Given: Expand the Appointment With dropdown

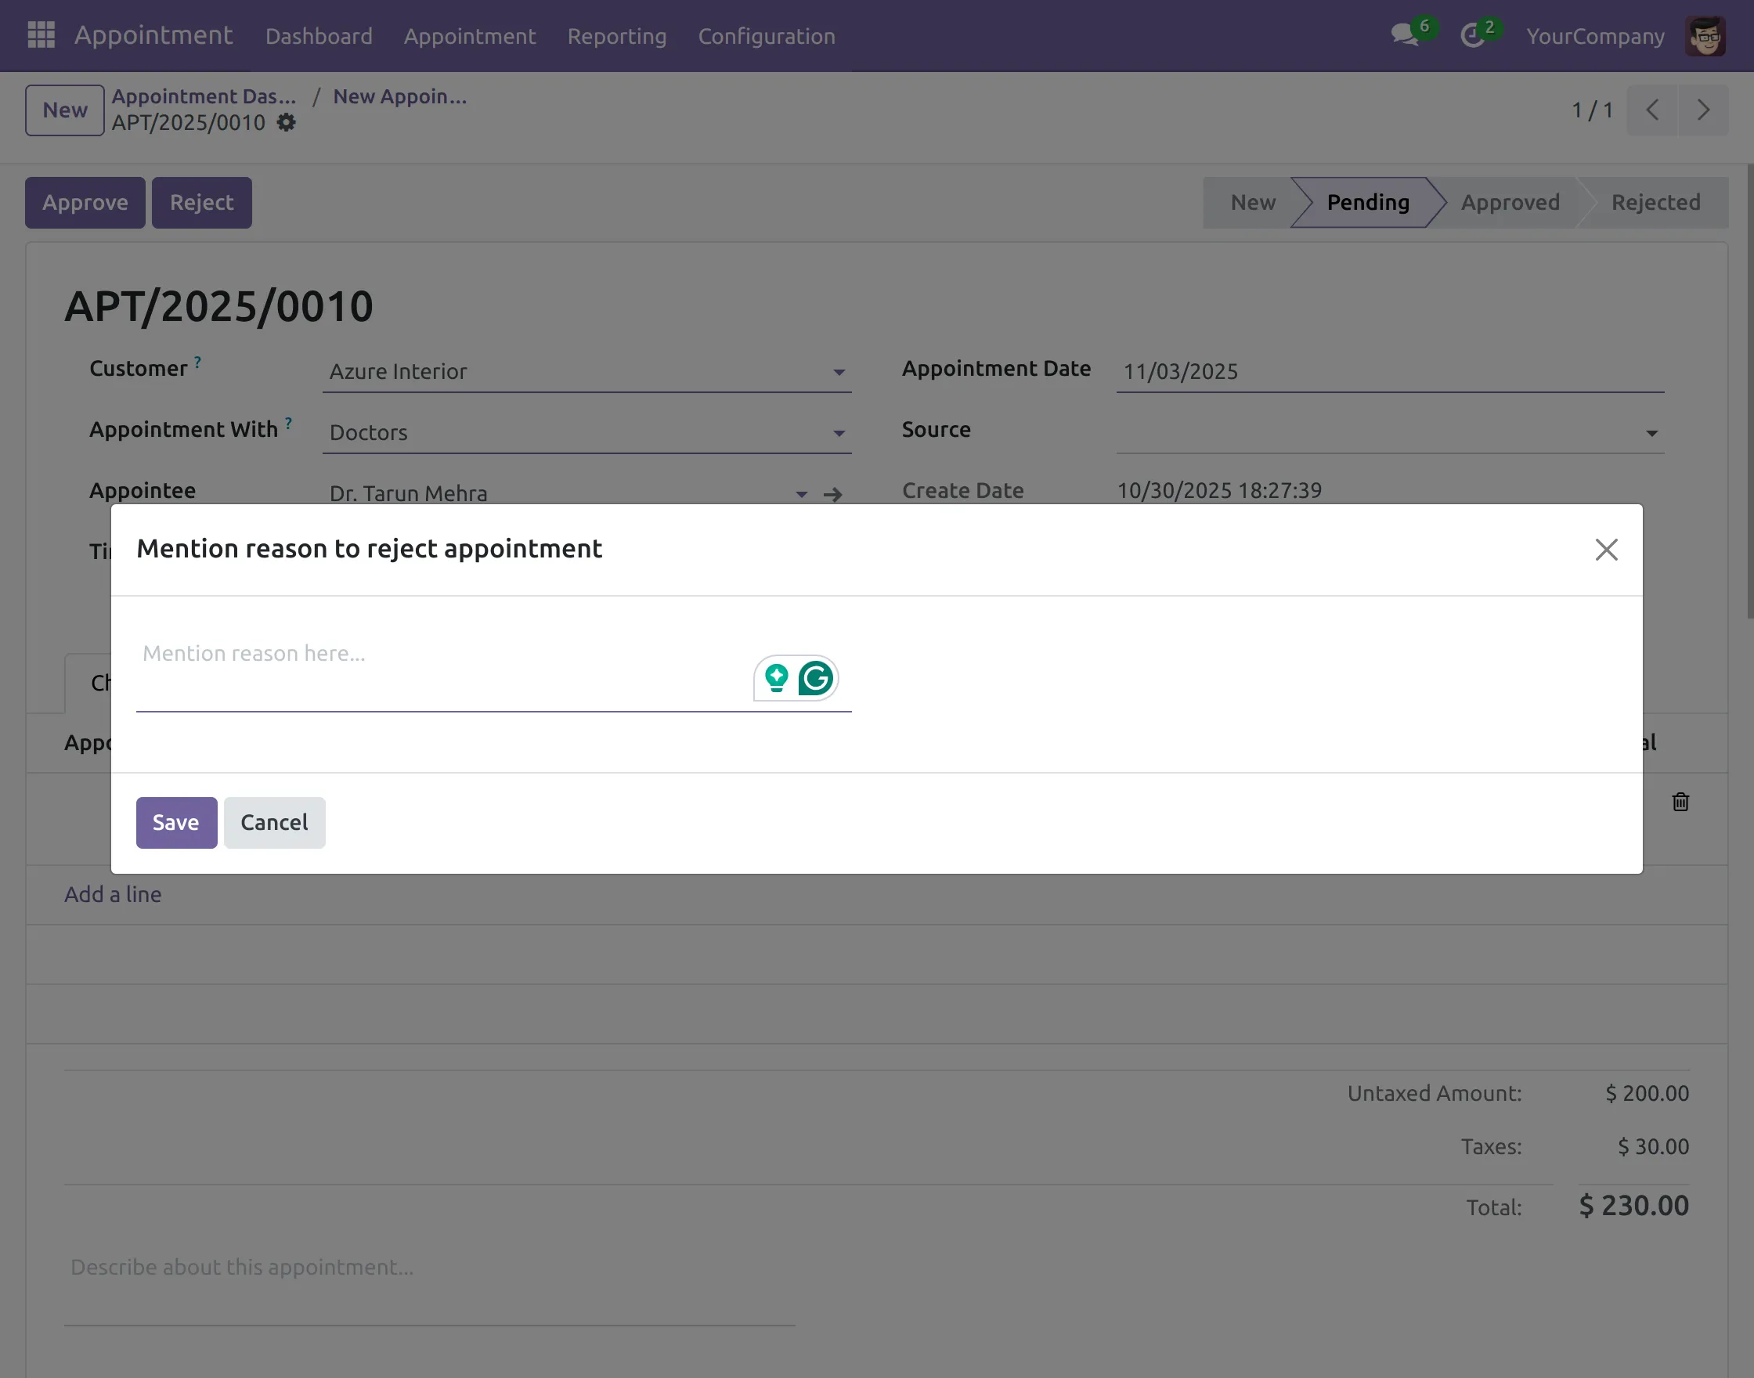Looking at the screenshot, I should (839, 434).
